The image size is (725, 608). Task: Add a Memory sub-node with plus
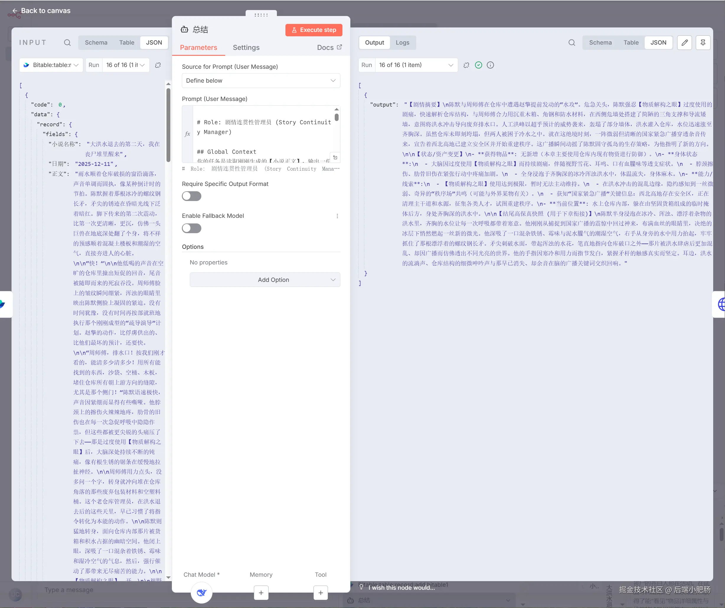tap(261, 592)
